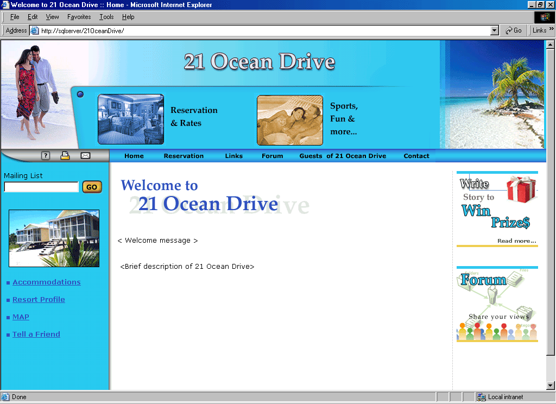Open the MAP link
Screen dimensions: 556x404
click(21, 317)
